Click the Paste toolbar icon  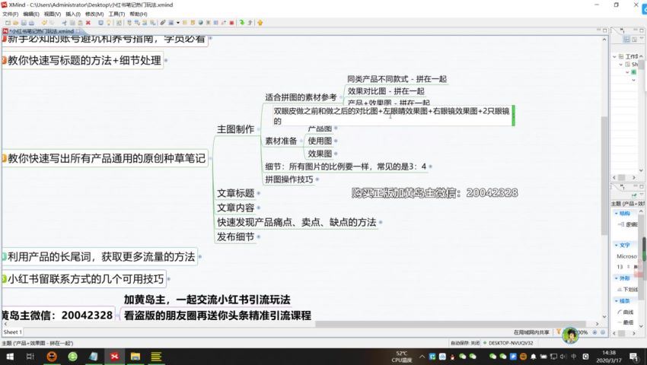[x=80, y=23]
